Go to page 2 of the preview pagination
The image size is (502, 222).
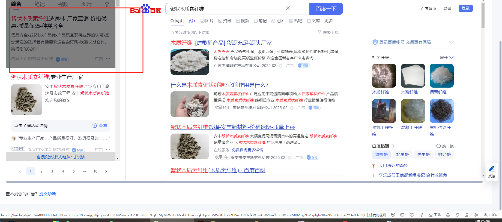[41, 171]
